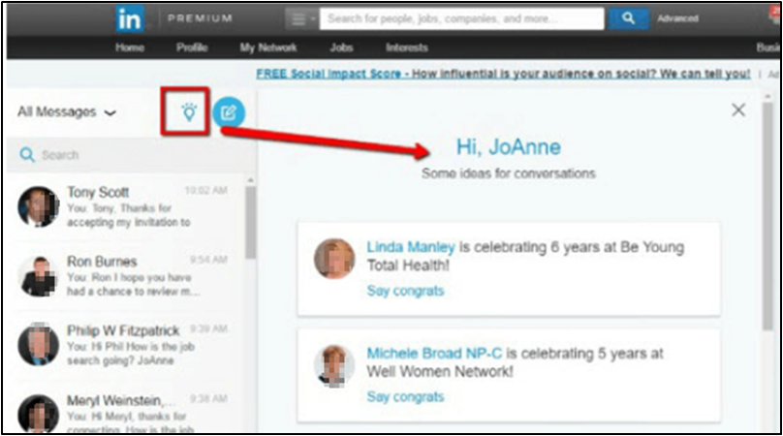Say congrats to Linda Manley
The height and width of the screenshot is (436, 783).
tap(405, 291)
